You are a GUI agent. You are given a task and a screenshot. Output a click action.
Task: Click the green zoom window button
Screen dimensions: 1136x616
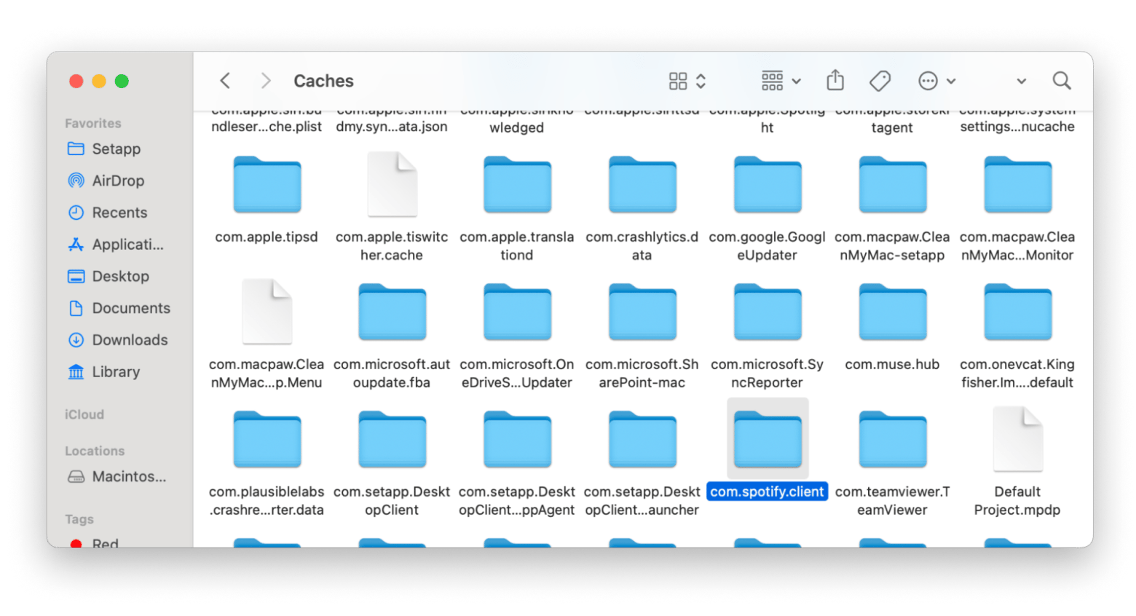point(122,82)
